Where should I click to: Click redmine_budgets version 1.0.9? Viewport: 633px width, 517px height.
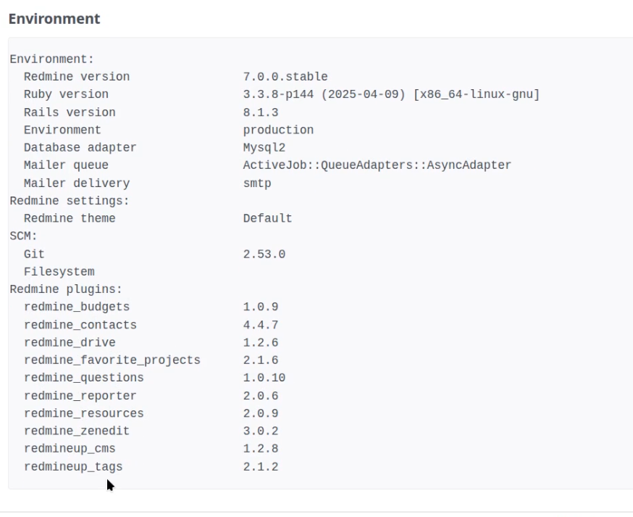point(261,307)
